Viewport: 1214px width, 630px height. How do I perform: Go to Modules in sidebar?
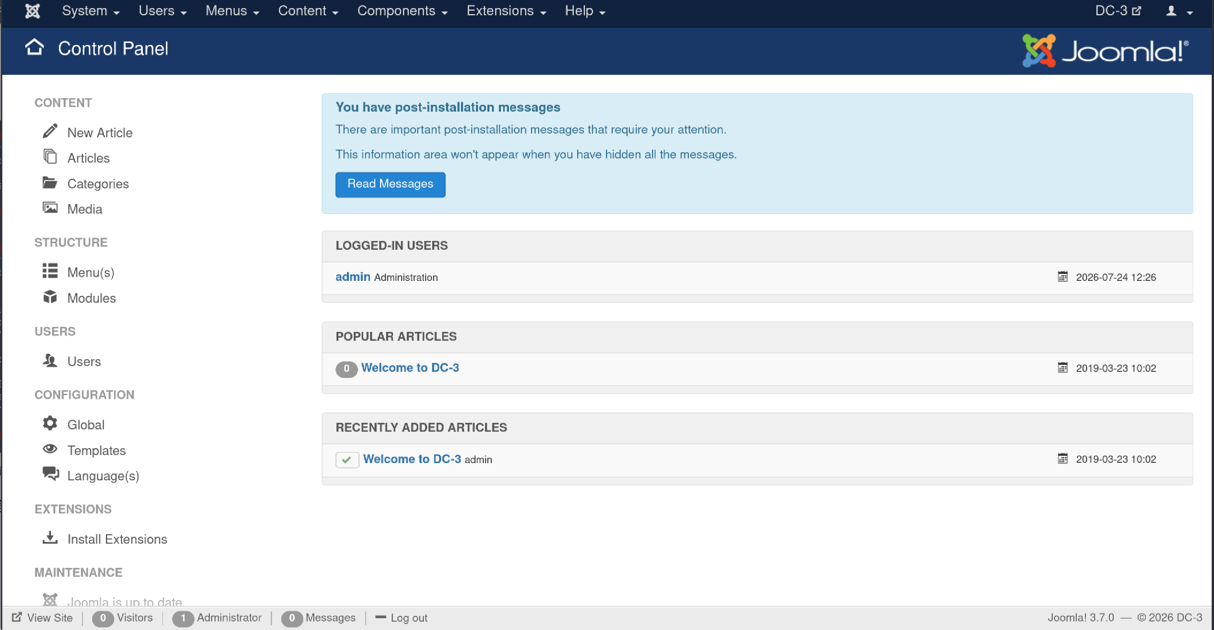pyautogui.click(x=91, y=298)
